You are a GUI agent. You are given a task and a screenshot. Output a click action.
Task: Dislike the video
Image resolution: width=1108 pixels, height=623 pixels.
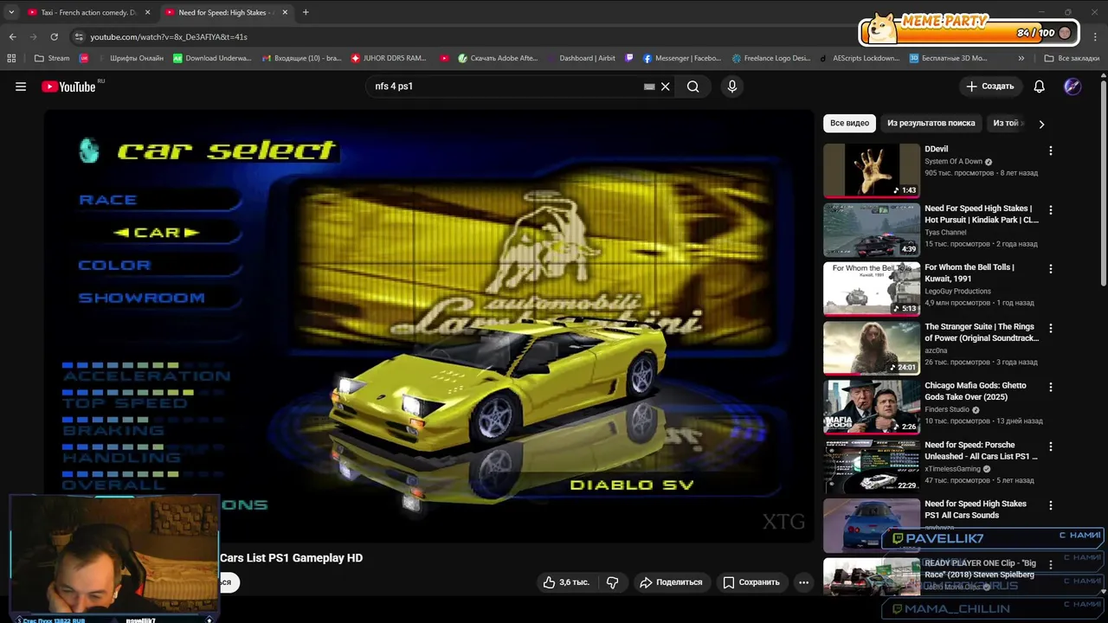point(613,582)
